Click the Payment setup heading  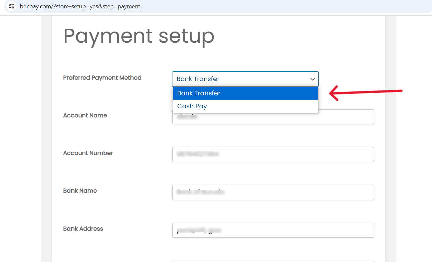[139, 36]
